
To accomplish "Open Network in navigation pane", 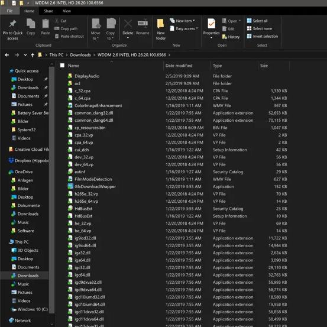I will 20,320.
